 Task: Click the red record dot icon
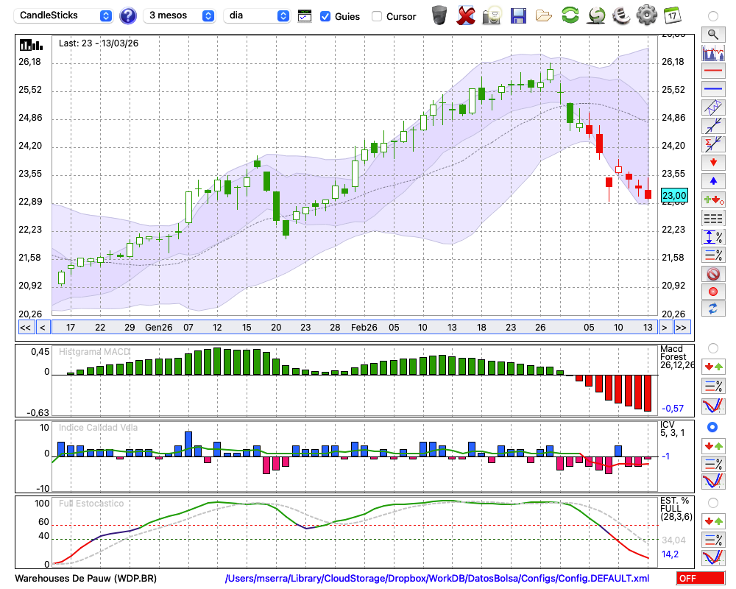713,292
